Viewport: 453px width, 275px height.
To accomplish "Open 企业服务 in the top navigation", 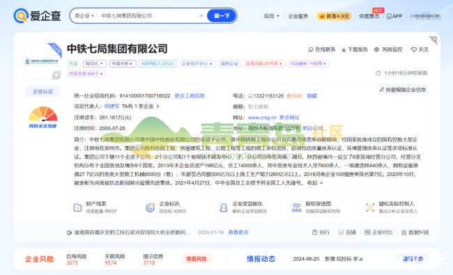I will coord(298,16).
